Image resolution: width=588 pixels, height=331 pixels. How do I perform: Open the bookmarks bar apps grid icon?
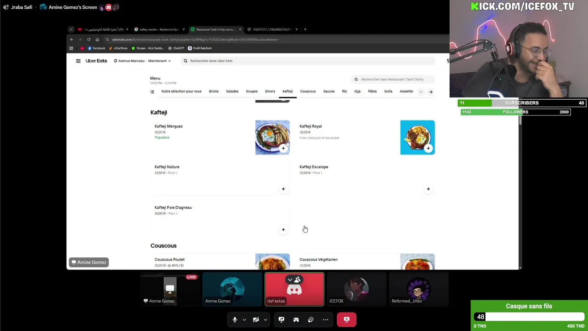[x=71, y=48]
